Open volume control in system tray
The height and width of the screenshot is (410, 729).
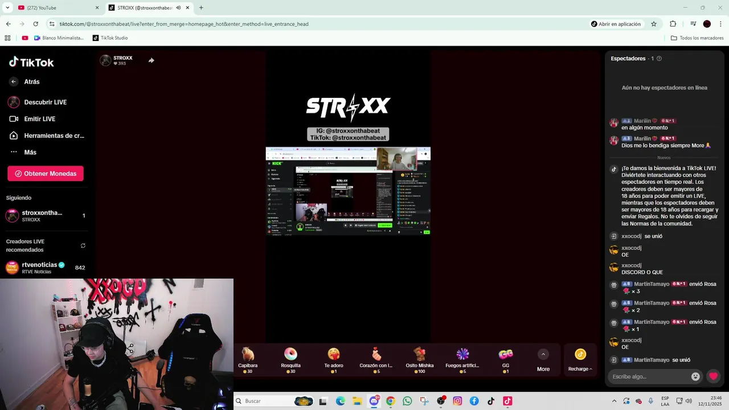[x=689, y=401]
